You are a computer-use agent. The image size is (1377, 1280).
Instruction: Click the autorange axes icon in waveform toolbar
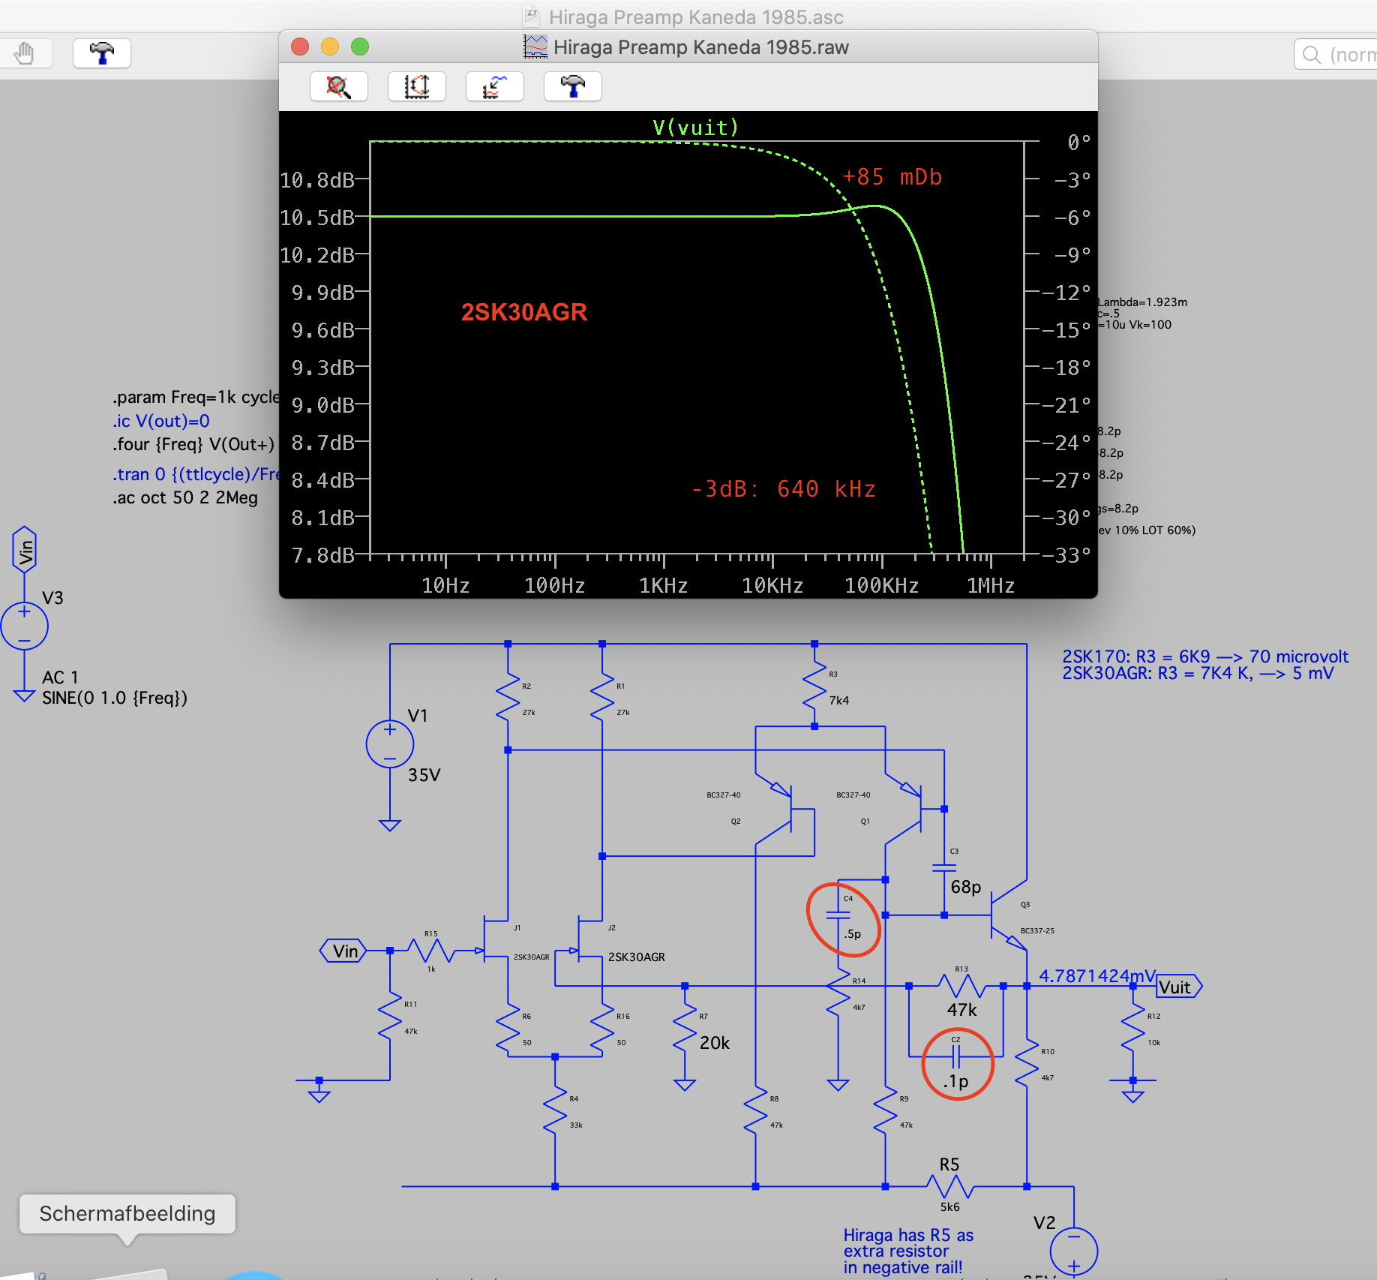[x=417, y=86]
